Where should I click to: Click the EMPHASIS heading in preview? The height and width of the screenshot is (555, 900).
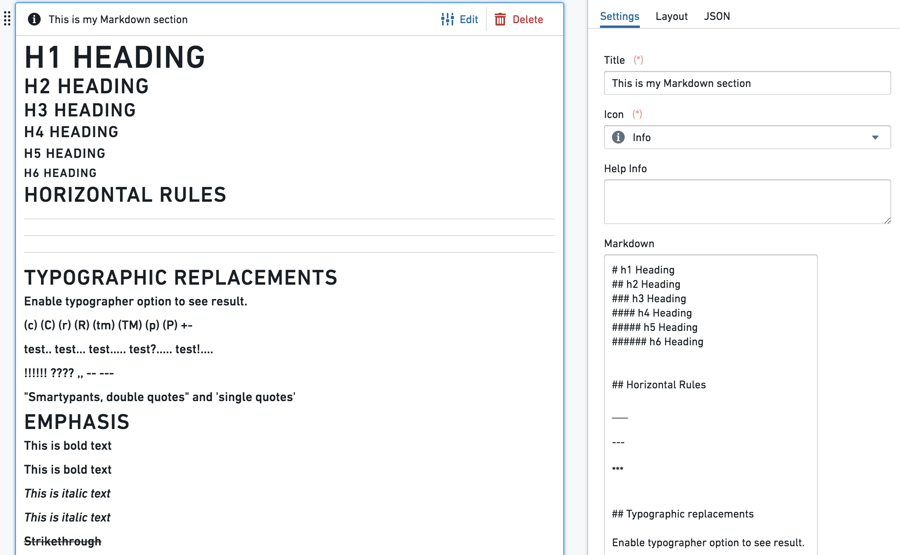pos(77,422)
